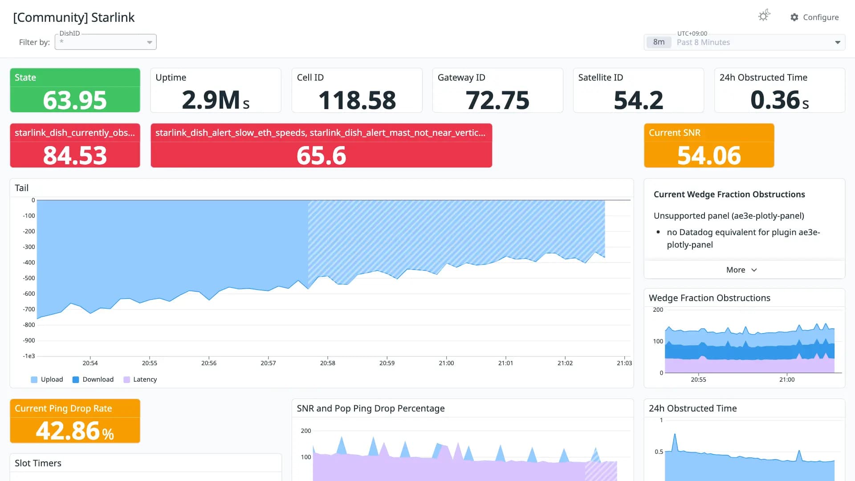Toggle the Download legend swatch
This screenshot has height=481, width=855.
(x=76, y=380)
